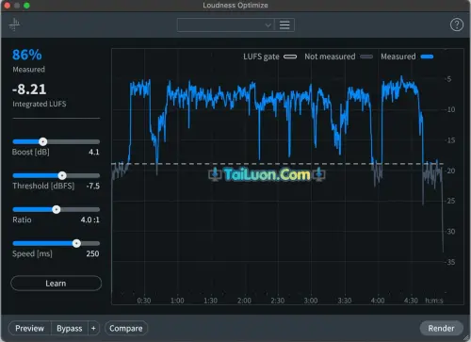Click the Threshold [dBFS] slider handle
Screen dimensions: 471x342
point(62,175)
